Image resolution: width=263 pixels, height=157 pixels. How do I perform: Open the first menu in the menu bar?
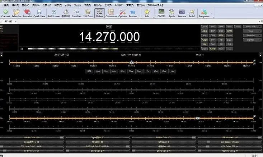[5, 6]
